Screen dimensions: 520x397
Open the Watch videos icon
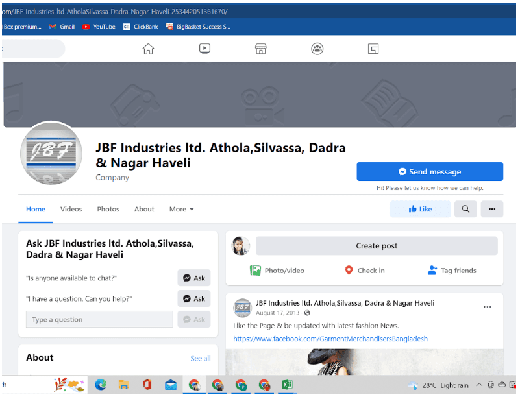pos(204,49)
